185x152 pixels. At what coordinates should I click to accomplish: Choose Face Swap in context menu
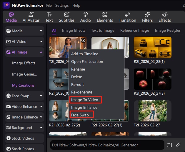(x=96, y=115)
